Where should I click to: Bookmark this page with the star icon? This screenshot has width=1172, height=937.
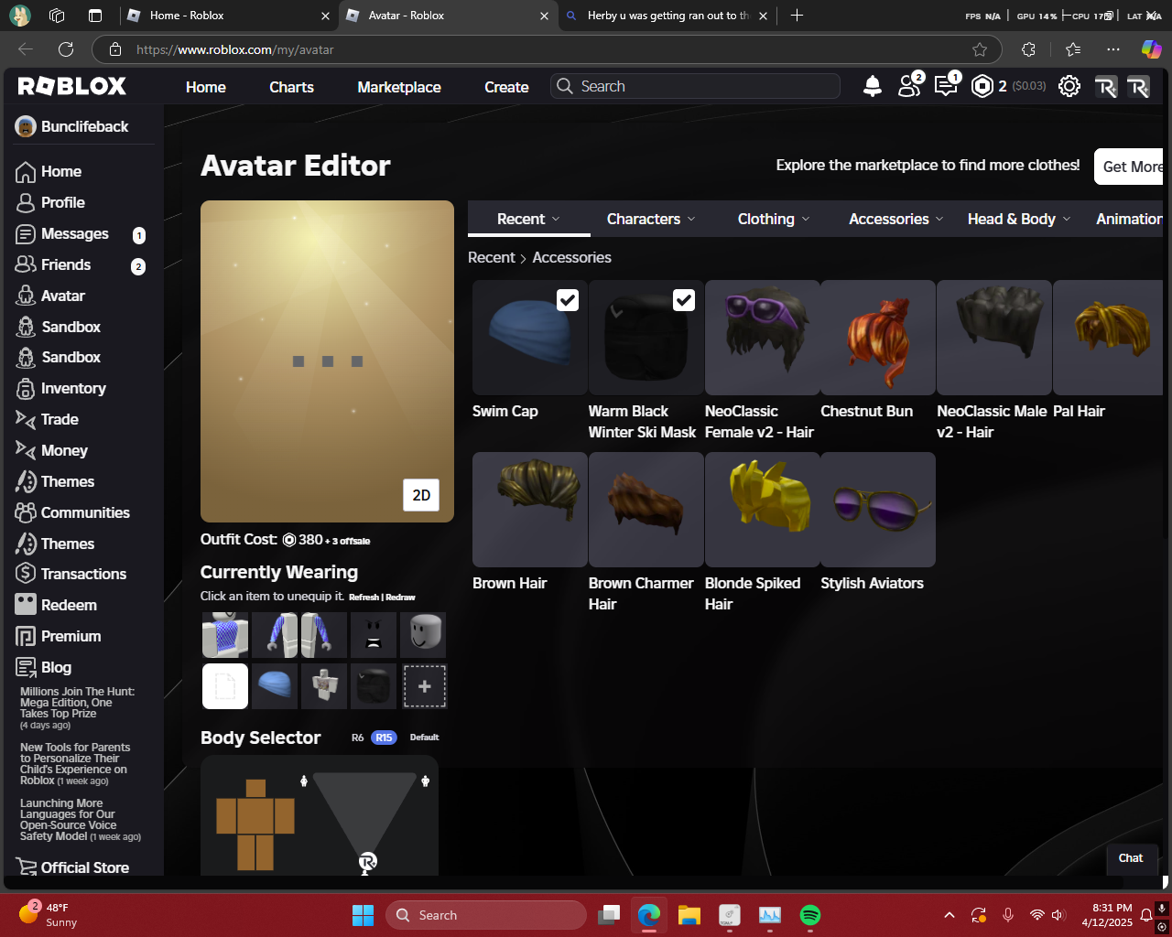pos(980,49)
